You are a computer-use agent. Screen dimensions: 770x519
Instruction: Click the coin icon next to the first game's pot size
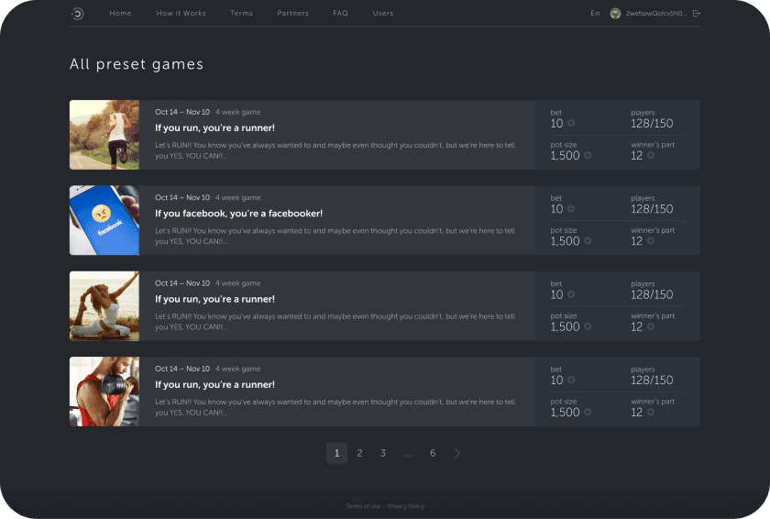(x=588, y=155)
